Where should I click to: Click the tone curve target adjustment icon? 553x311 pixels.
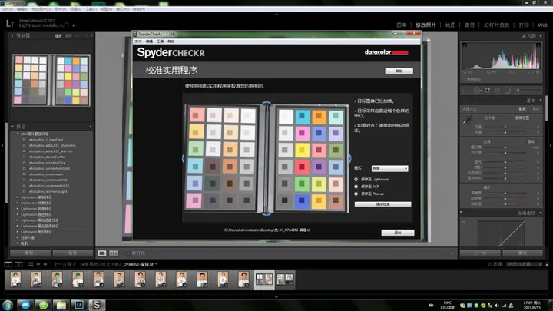463,222
